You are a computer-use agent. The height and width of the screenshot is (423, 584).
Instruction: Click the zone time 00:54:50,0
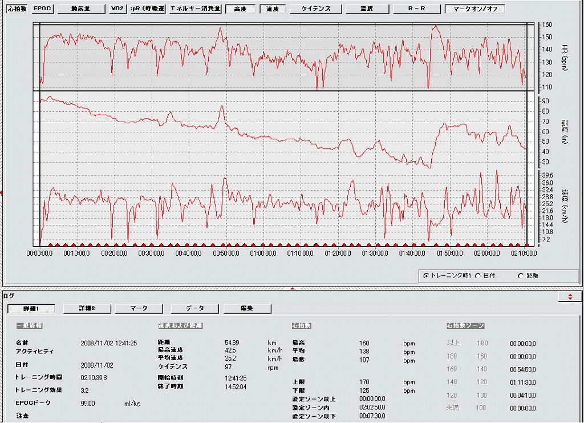523,369
